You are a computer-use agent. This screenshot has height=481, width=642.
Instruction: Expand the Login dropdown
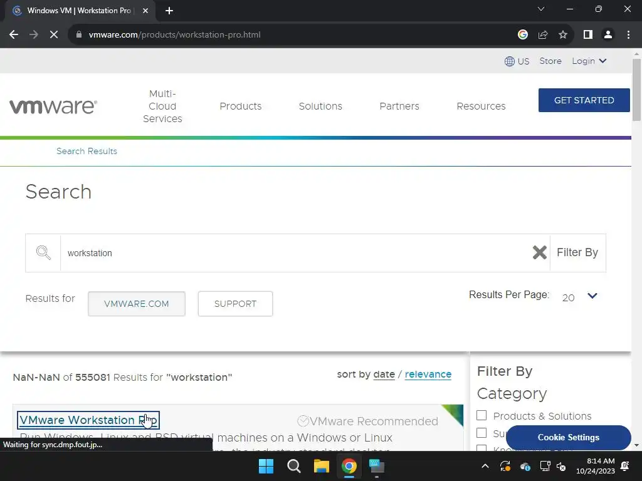(589, 61)
